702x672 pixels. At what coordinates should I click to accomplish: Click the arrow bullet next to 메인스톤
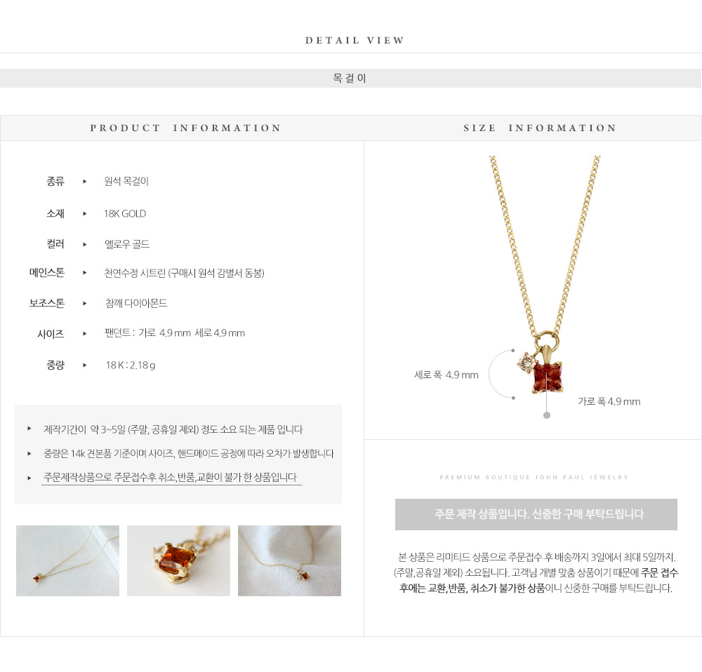[x=85, y=272]
